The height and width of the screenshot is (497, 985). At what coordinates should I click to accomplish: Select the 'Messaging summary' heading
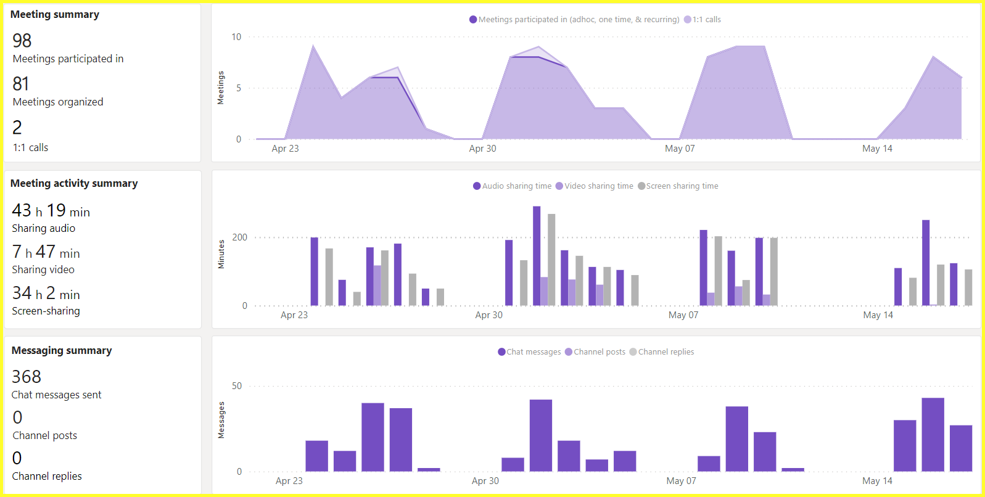[x=62, y=350]
